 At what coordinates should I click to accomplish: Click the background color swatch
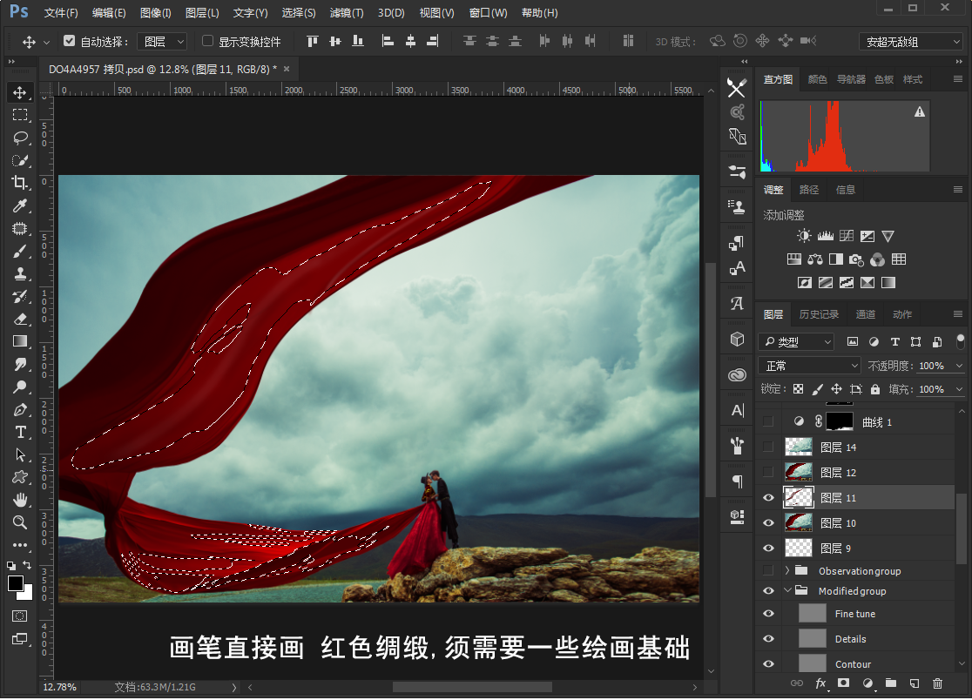pyautogui.click(x=27, y=595)
